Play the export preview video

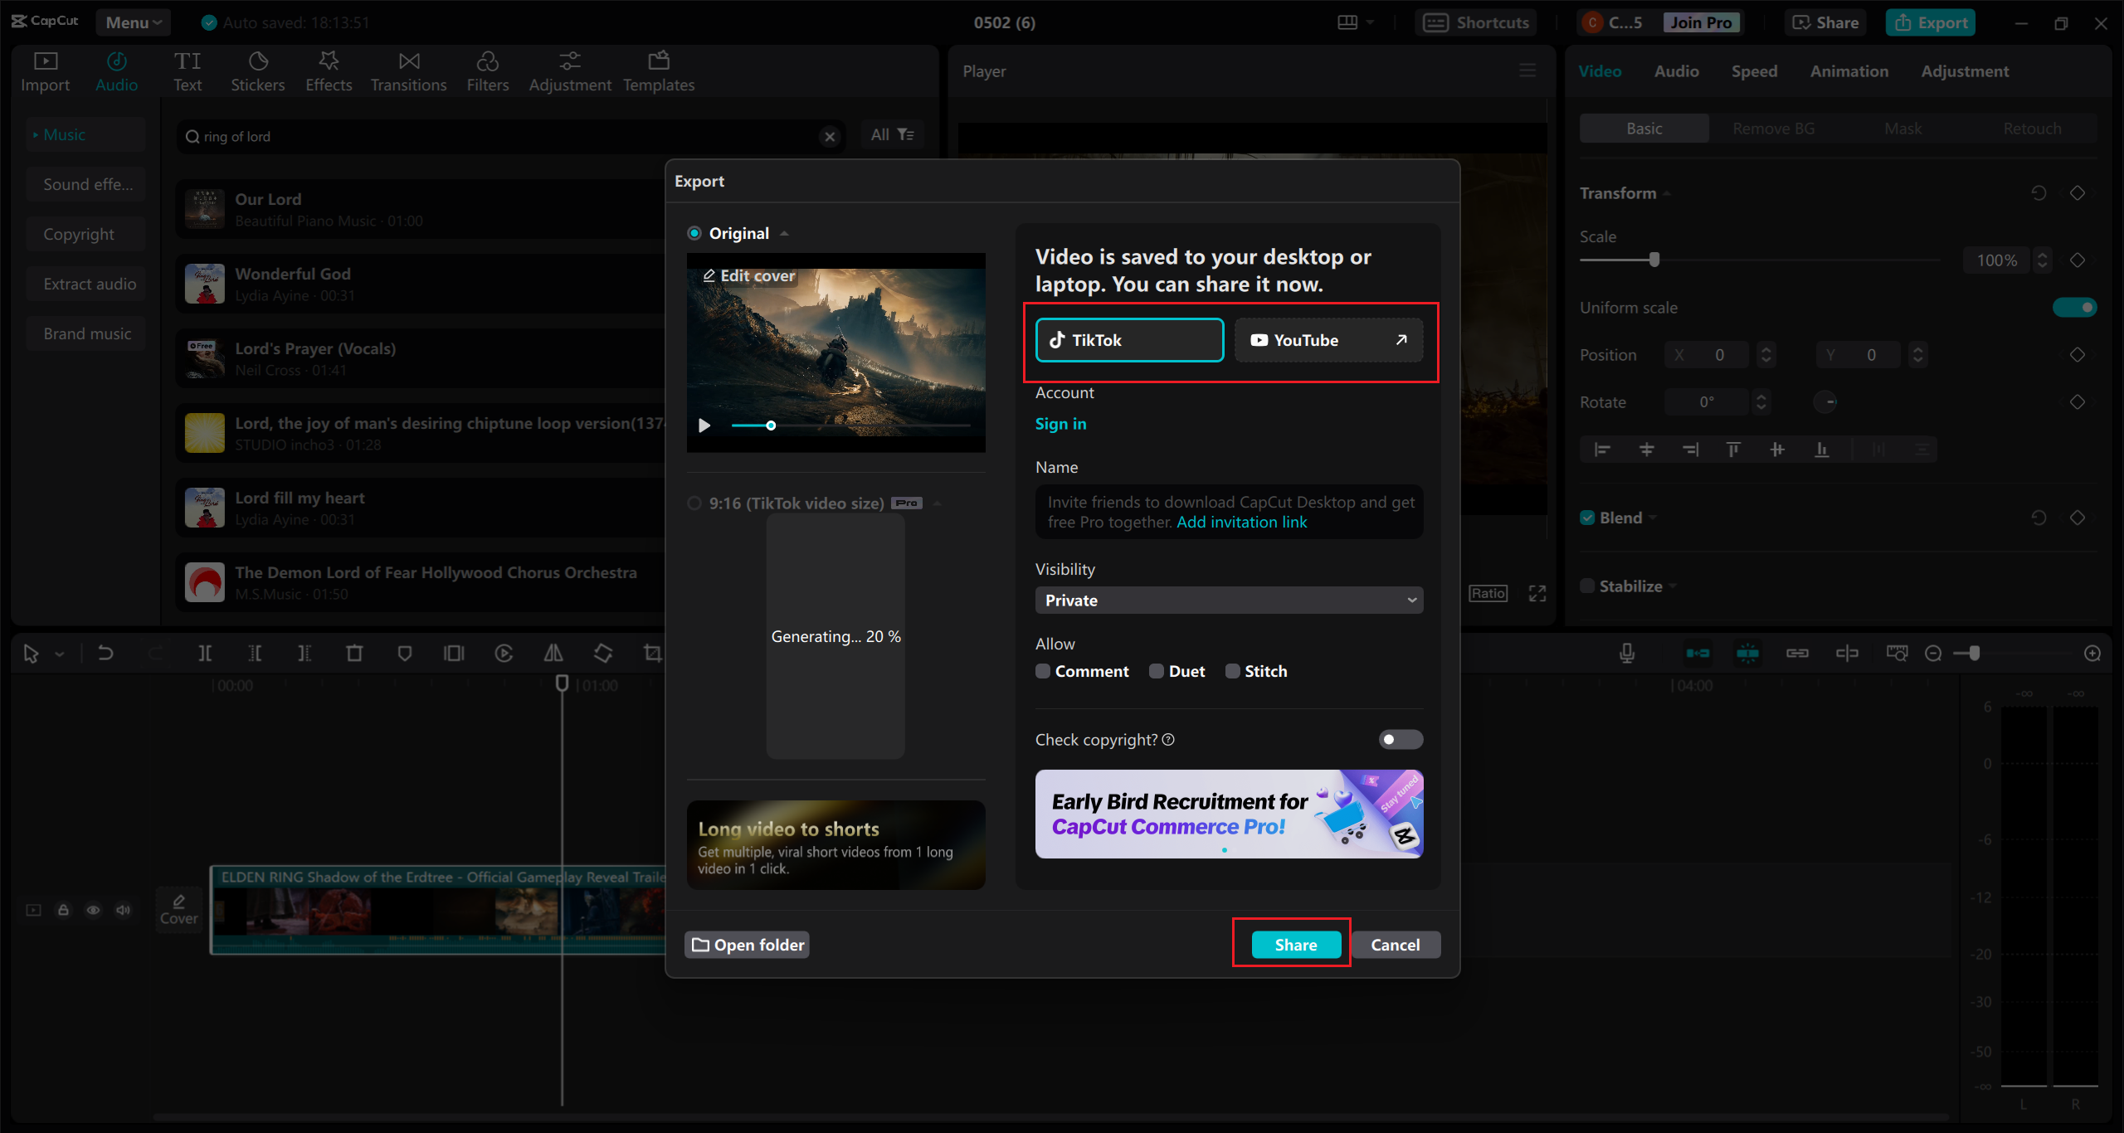[x=704, y=425]
